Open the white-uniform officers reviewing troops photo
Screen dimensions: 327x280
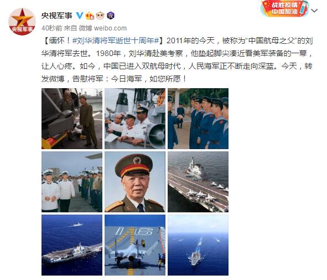[72, 182]
